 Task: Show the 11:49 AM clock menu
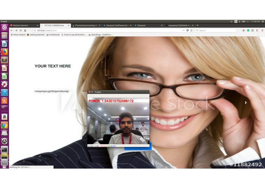(255, 21)
